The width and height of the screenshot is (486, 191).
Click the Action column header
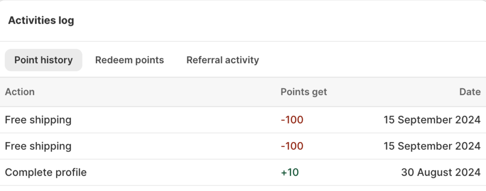pos(20,92)
